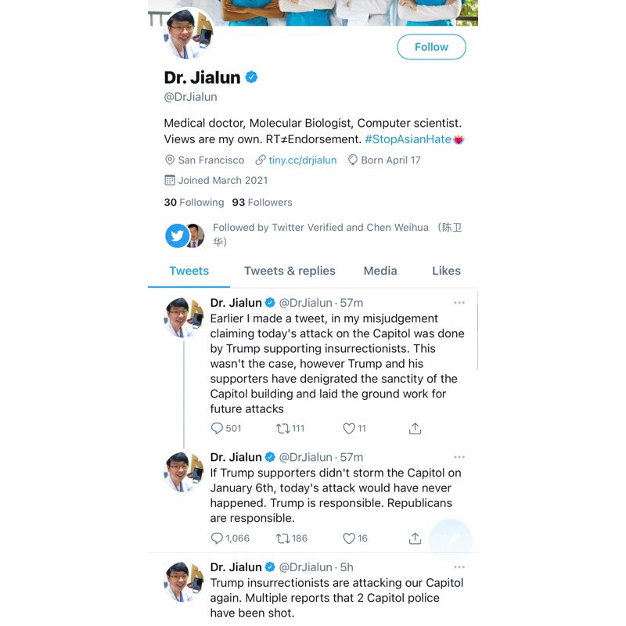Tap the floating compose tweet button

(x=451, y=541)
